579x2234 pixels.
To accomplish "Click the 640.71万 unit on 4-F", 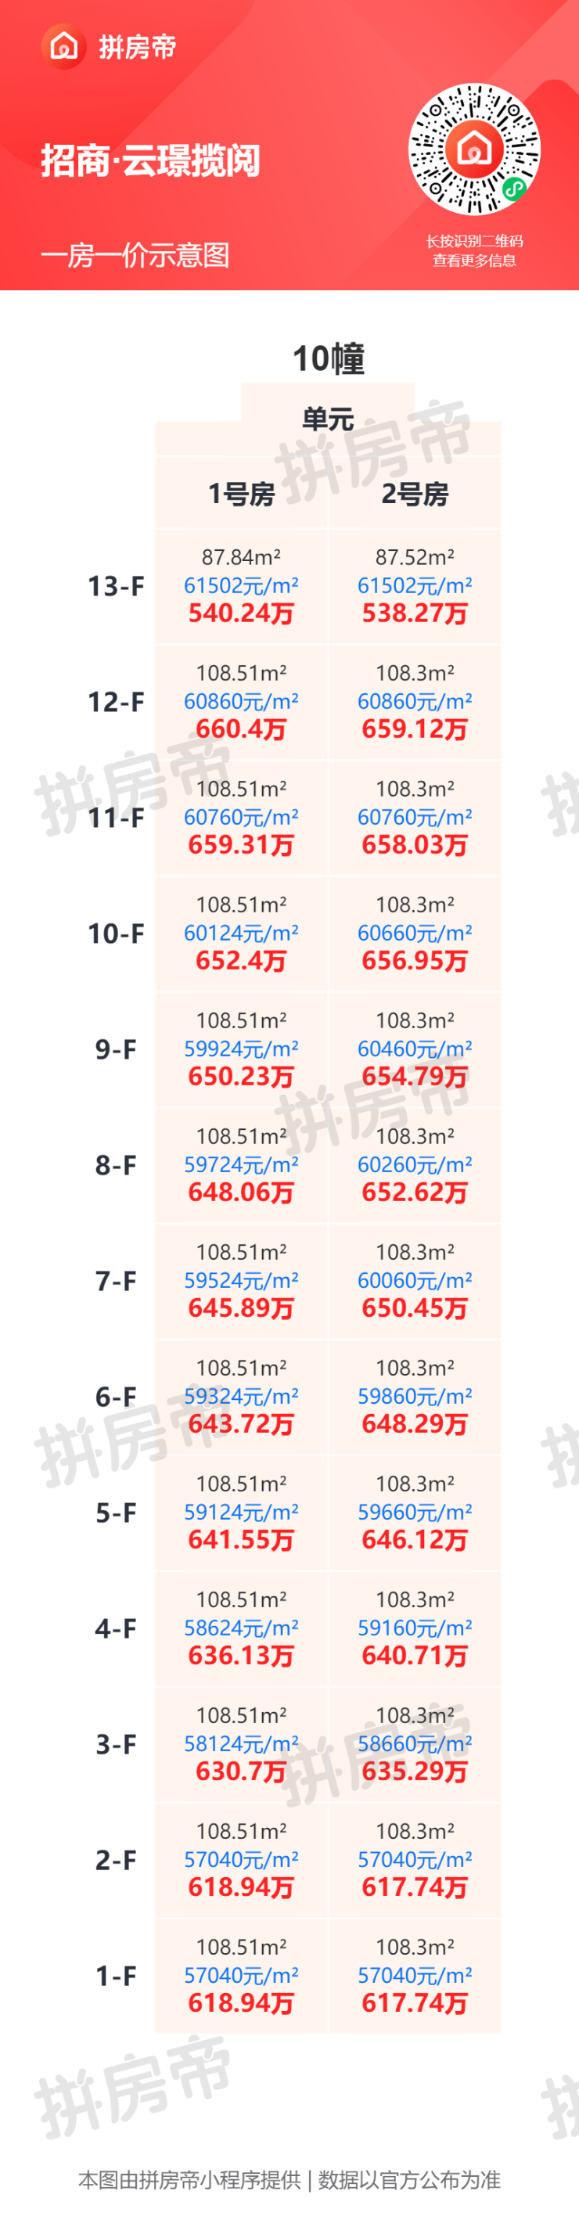I will 415,1656.
